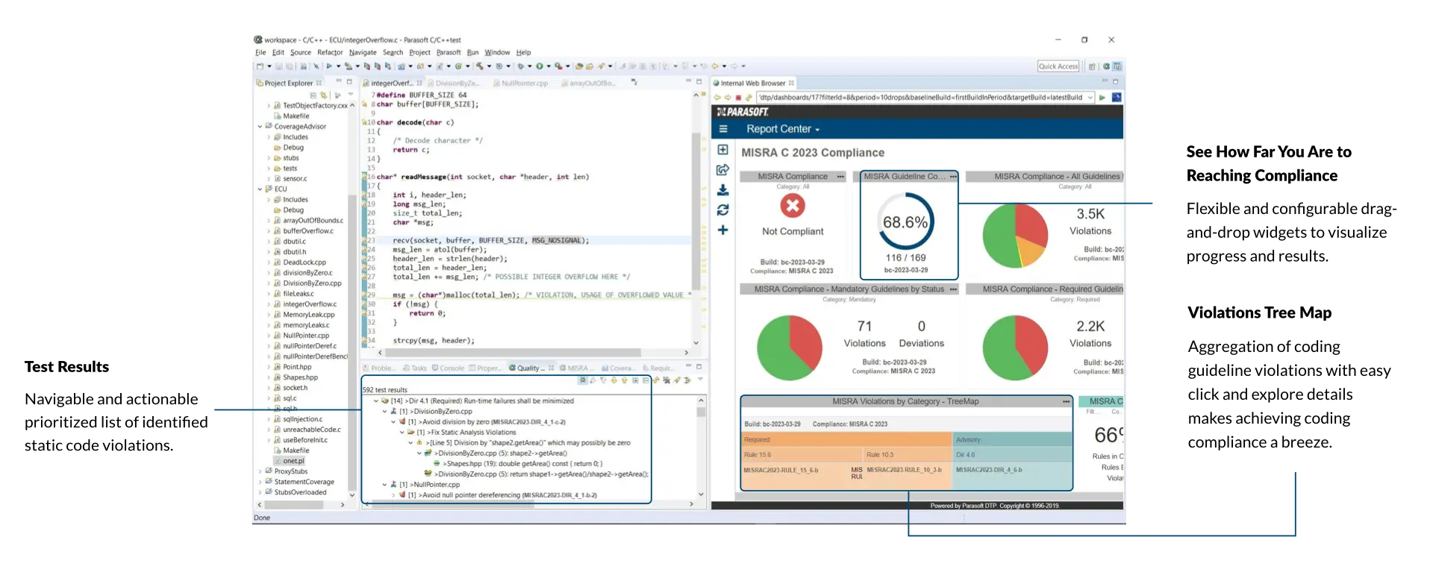The height and width of the screenshot is (572, 1433).
Task: Click the first highlighted icon in Quality view toolbar
Action: [x=583, y=380]
